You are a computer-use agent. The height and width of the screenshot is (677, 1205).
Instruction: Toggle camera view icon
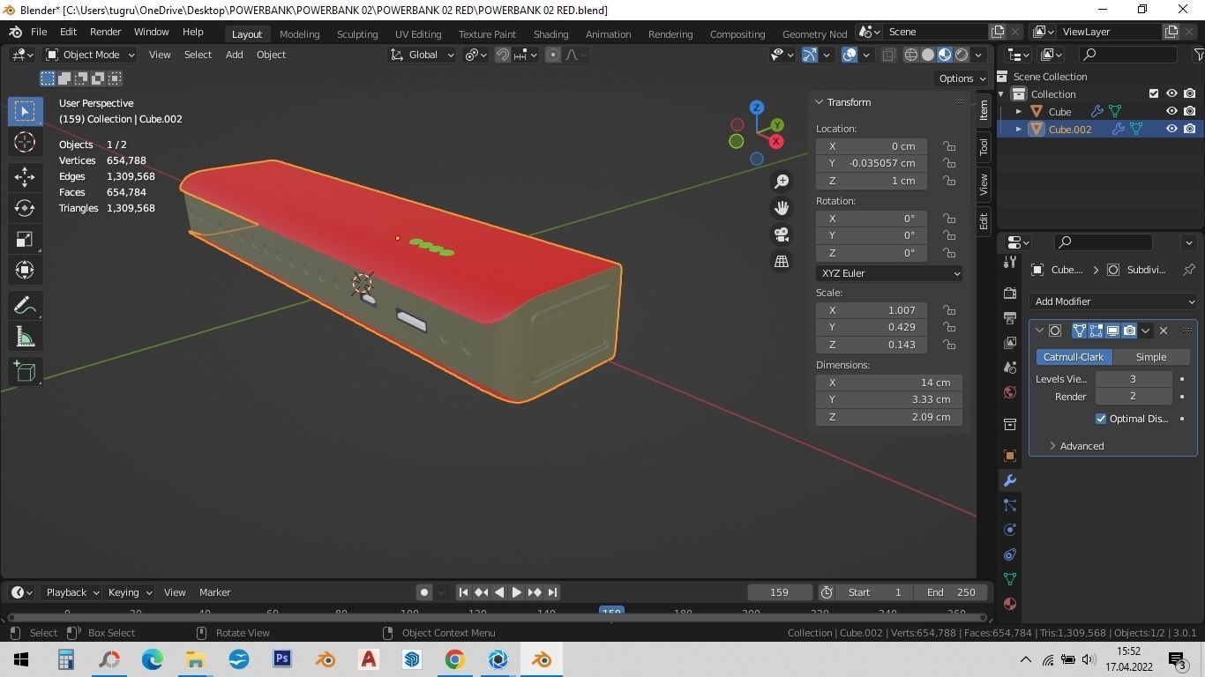pos(782,234)
